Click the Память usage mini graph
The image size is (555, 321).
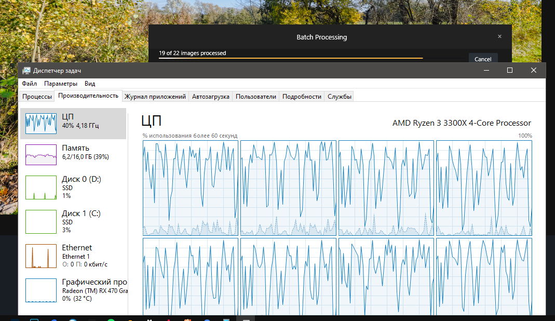(41, 154)
